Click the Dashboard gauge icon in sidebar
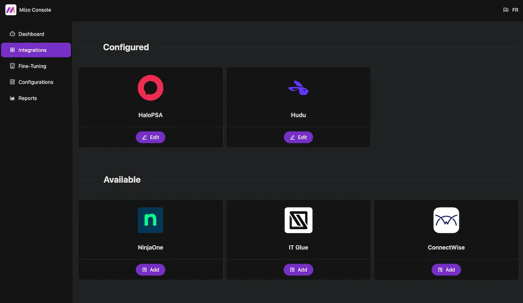Screen dimensions: 523x303 12,34
